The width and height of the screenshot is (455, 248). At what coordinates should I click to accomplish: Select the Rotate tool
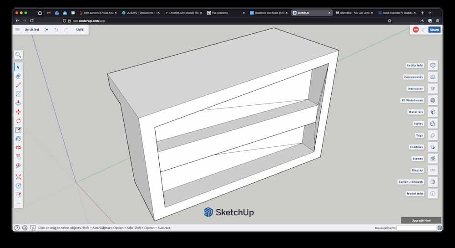coord(18,121)
